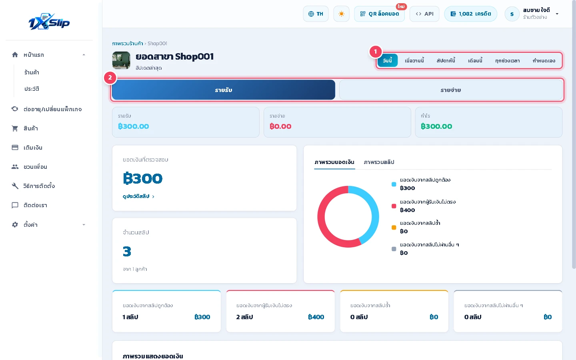Click the code brackets icon beside API
Image resolution: width=576 pixels, height=360 pixels.
coord(418,14)
